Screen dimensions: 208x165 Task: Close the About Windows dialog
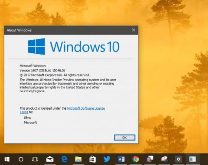point(133,30)
